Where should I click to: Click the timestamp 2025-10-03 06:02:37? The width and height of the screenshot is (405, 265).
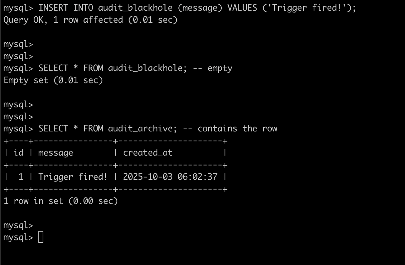[170, 177]
